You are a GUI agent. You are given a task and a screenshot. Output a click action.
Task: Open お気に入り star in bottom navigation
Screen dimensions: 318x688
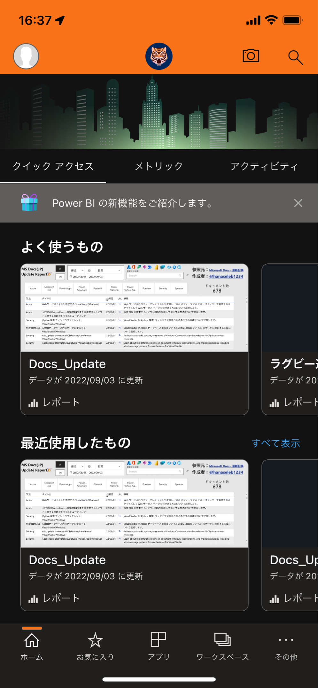tap(95, 646)
